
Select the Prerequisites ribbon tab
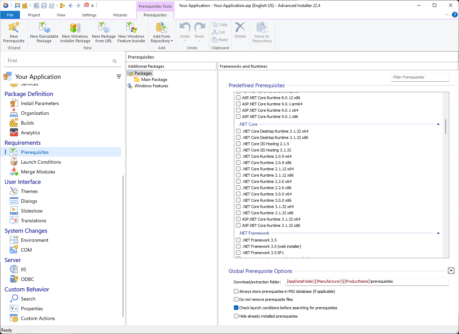click(x=155, y=15)
